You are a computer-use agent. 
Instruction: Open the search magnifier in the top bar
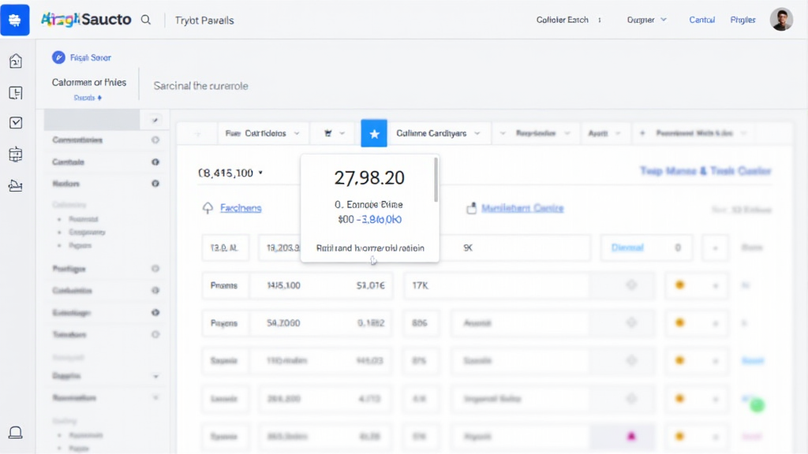146,19
